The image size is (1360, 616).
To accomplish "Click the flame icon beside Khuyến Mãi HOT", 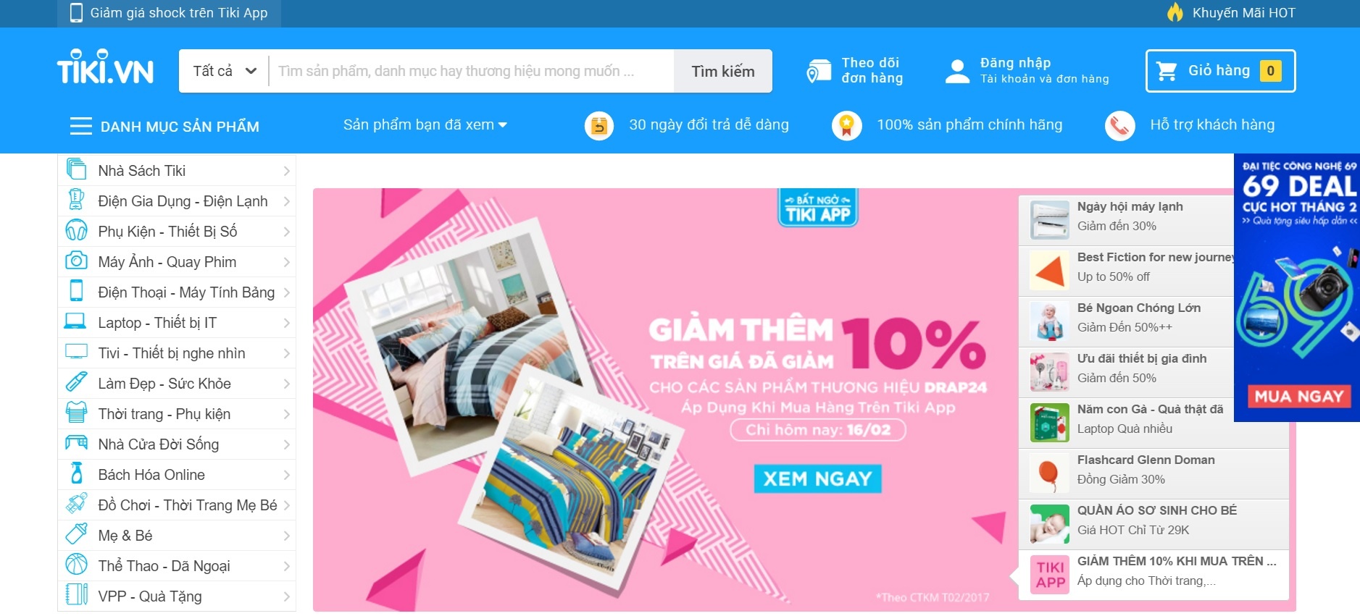I will pos(1175,12).
